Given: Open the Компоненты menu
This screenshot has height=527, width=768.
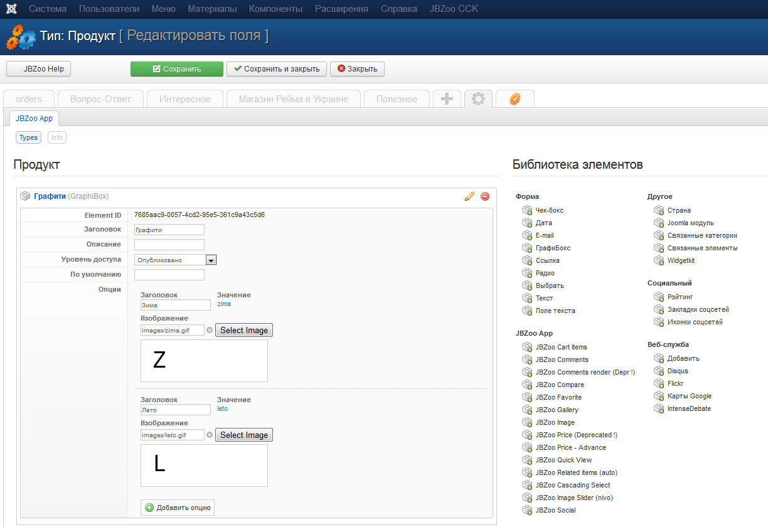Looking at the screenshot, I should 275,9.
